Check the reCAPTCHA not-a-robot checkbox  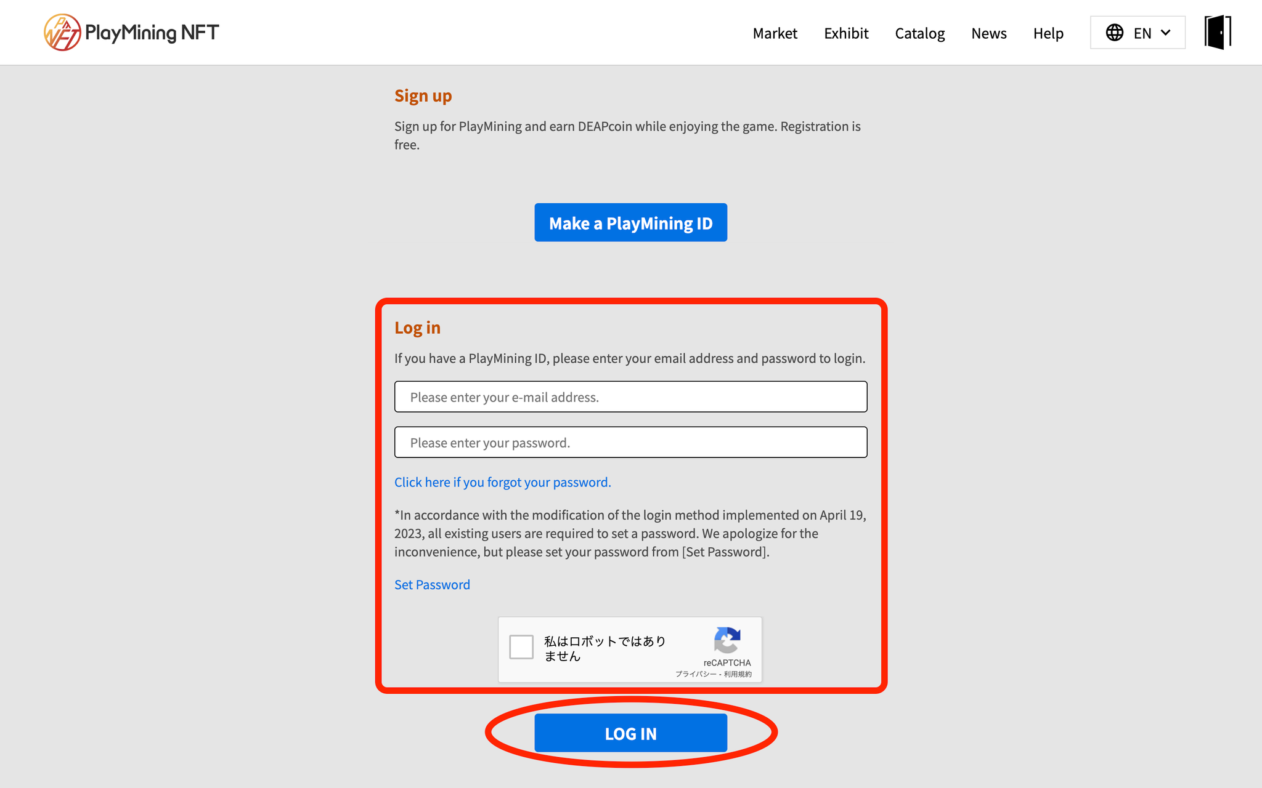pyautogui.click(x=521, y=647)
